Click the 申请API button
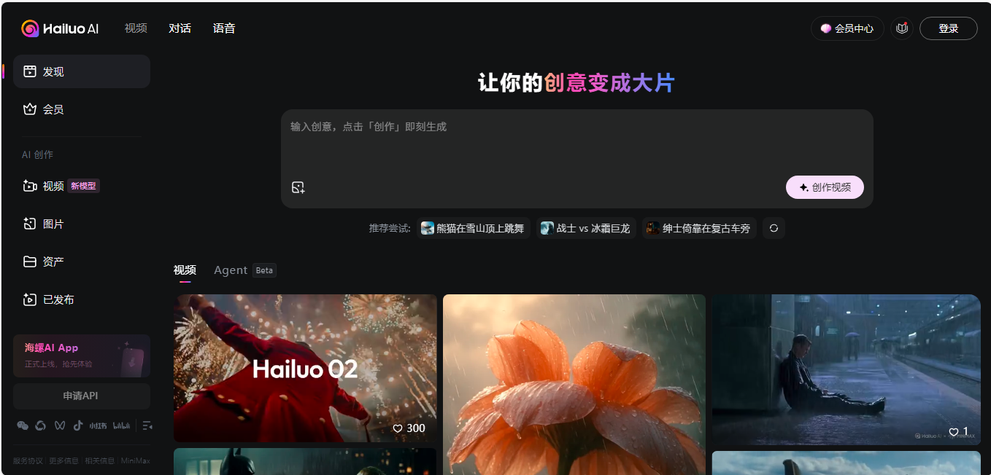 click(x=82, y=396)
